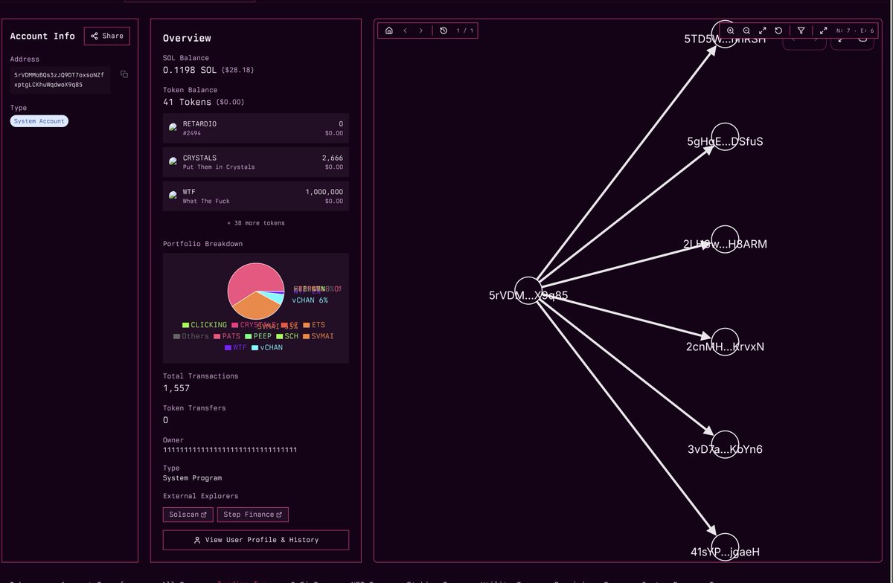Open Solscan external explorer
The width and height of the screenshot is (893, 583).
(188, 514)
